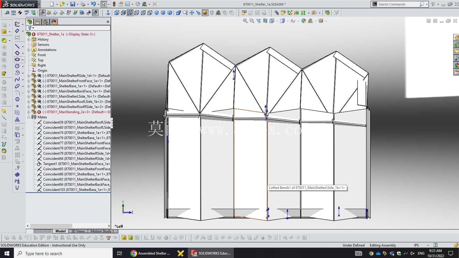Switch to Assembled Shelter Chrome window
This screenshot has width=459, height=258.
click(150, 253)
